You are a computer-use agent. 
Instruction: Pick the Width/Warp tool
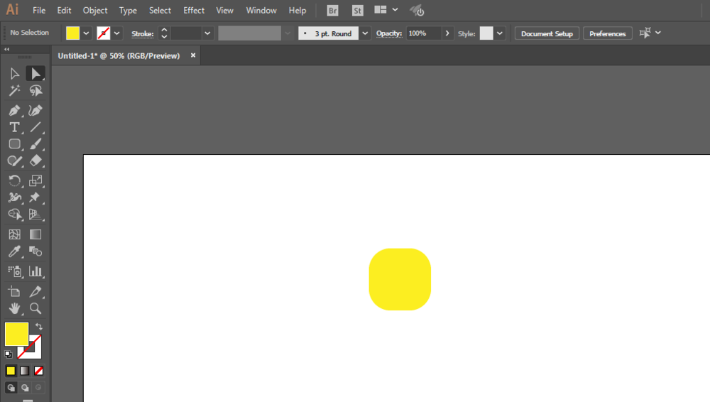(14, 197)
